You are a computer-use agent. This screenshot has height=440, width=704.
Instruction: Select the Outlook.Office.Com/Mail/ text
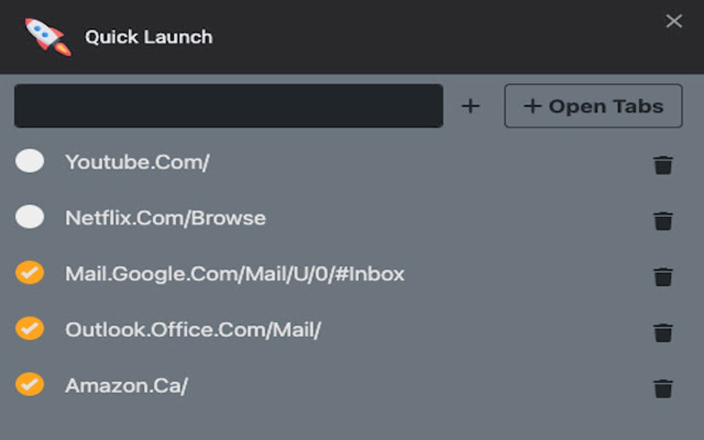193,330
